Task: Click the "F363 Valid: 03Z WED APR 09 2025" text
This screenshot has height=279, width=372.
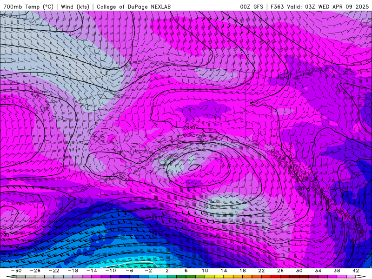Action: [x=319, y=7]
